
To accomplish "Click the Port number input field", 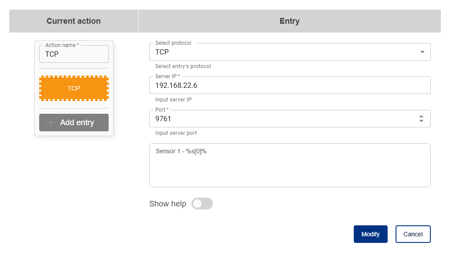I will click(282, 119).
